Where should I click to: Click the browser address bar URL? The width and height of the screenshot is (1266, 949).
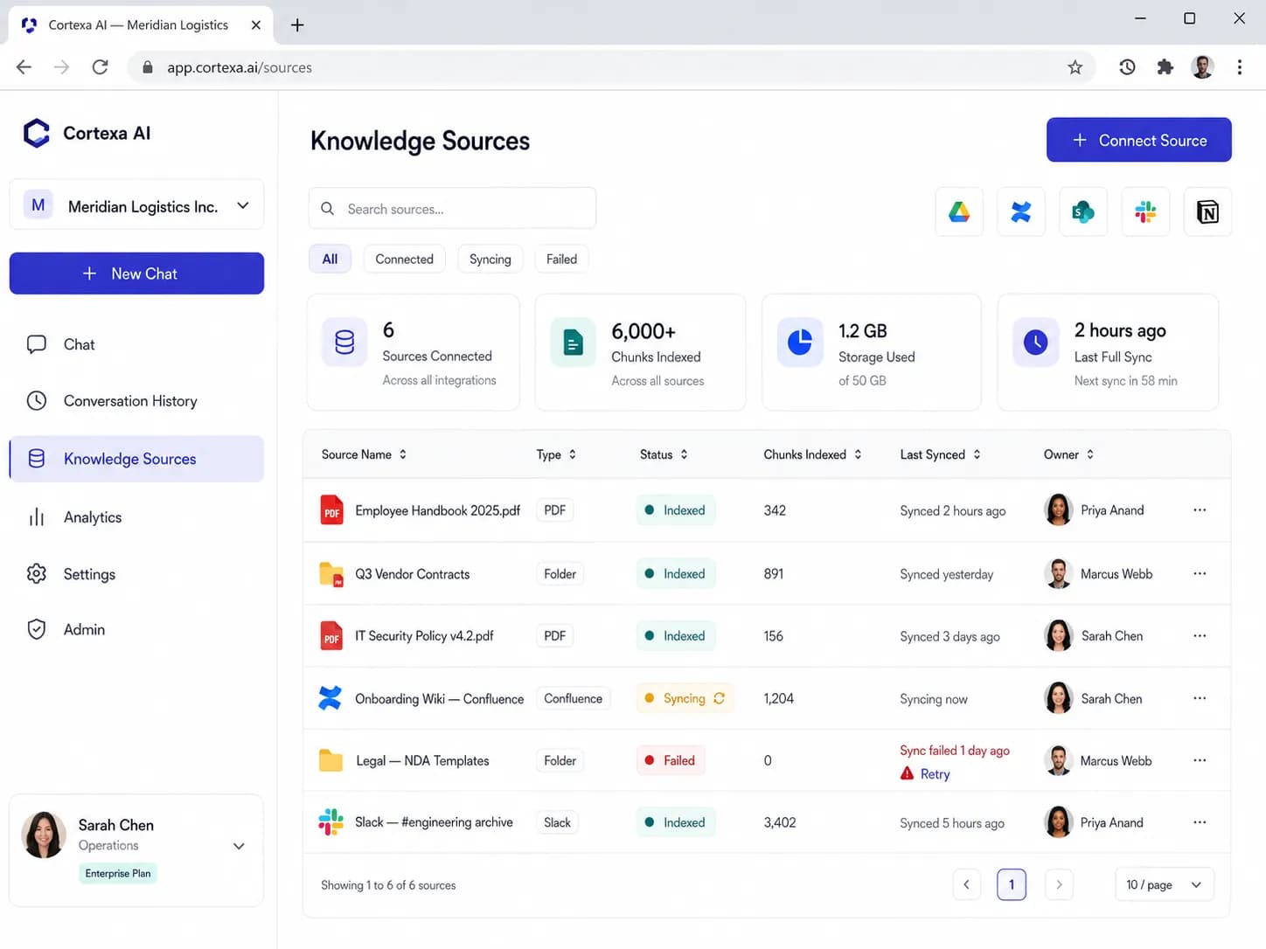[x=240, y=67]
